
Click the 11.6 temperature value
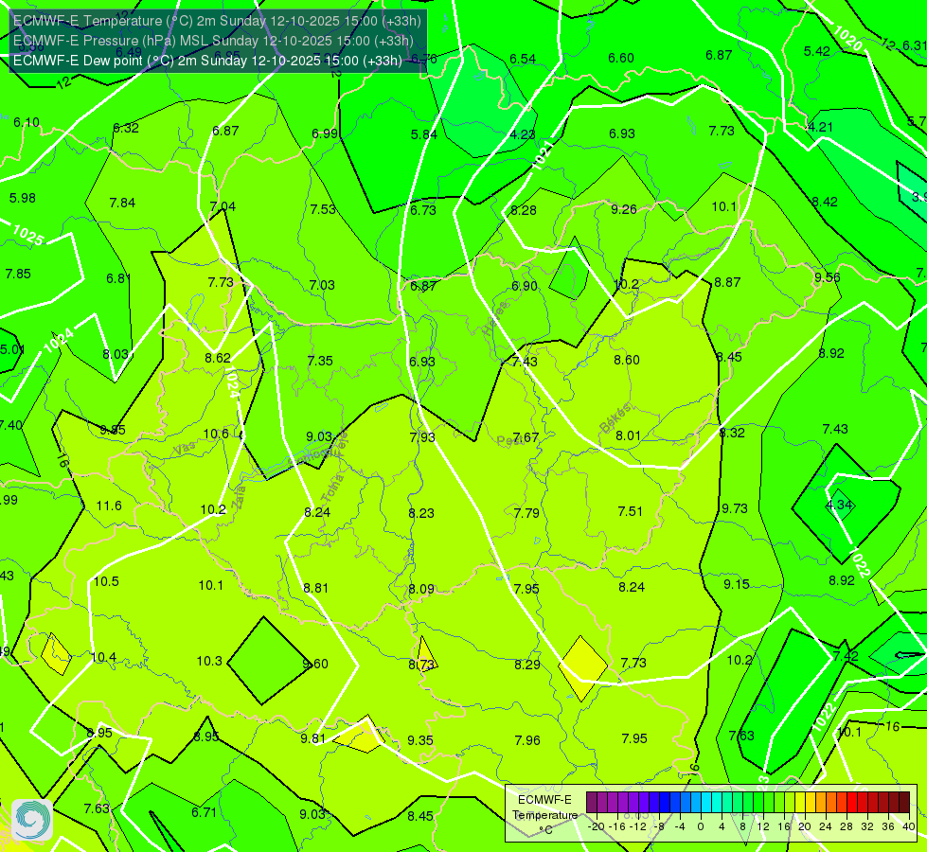pyautogui.click(x=109, y=506)
